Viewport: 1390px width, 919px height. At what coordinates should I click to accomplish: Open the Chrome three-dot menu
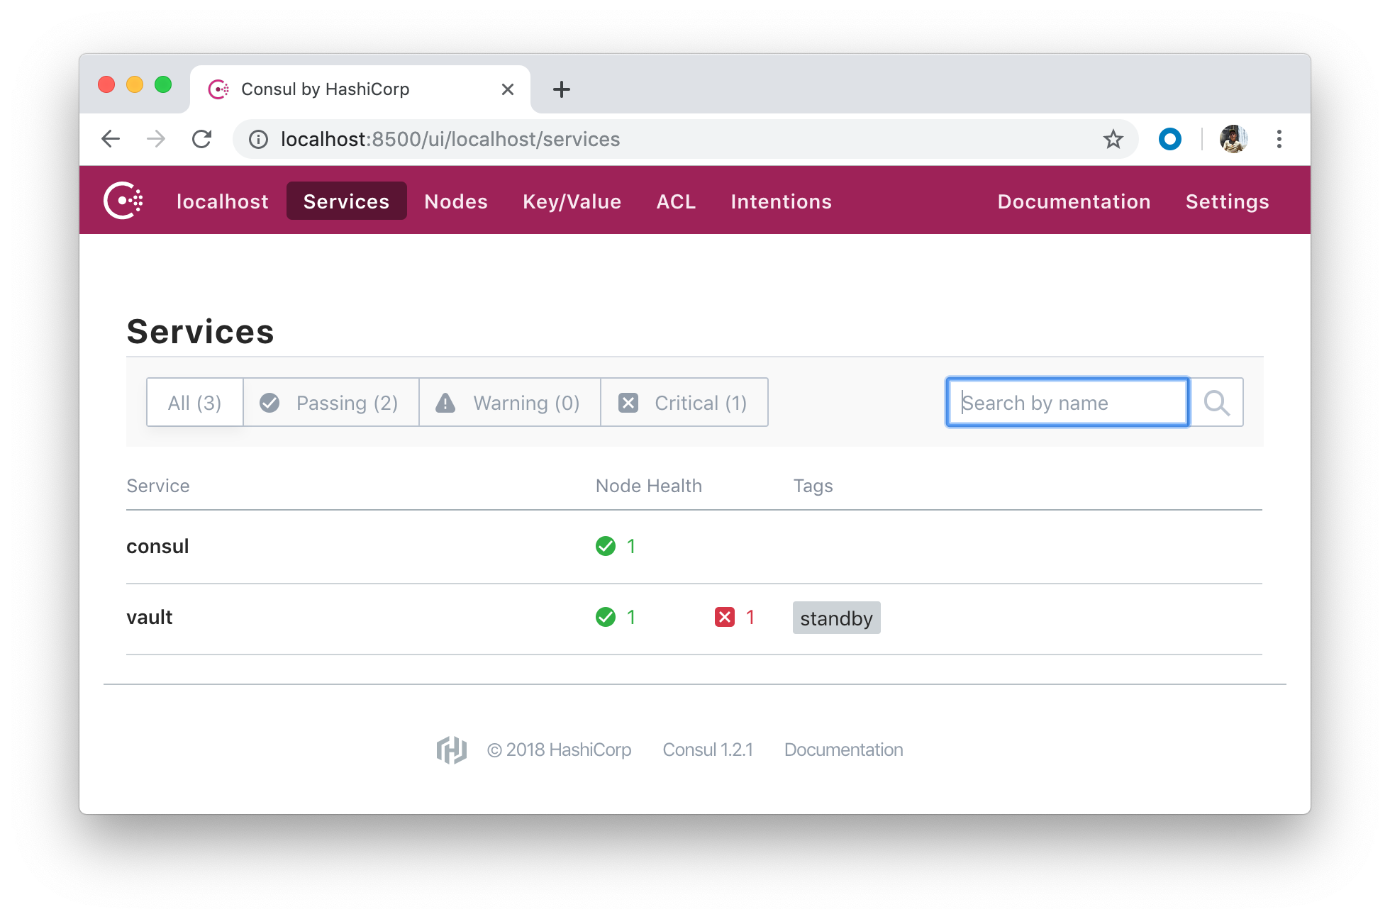click(1279, 139)
